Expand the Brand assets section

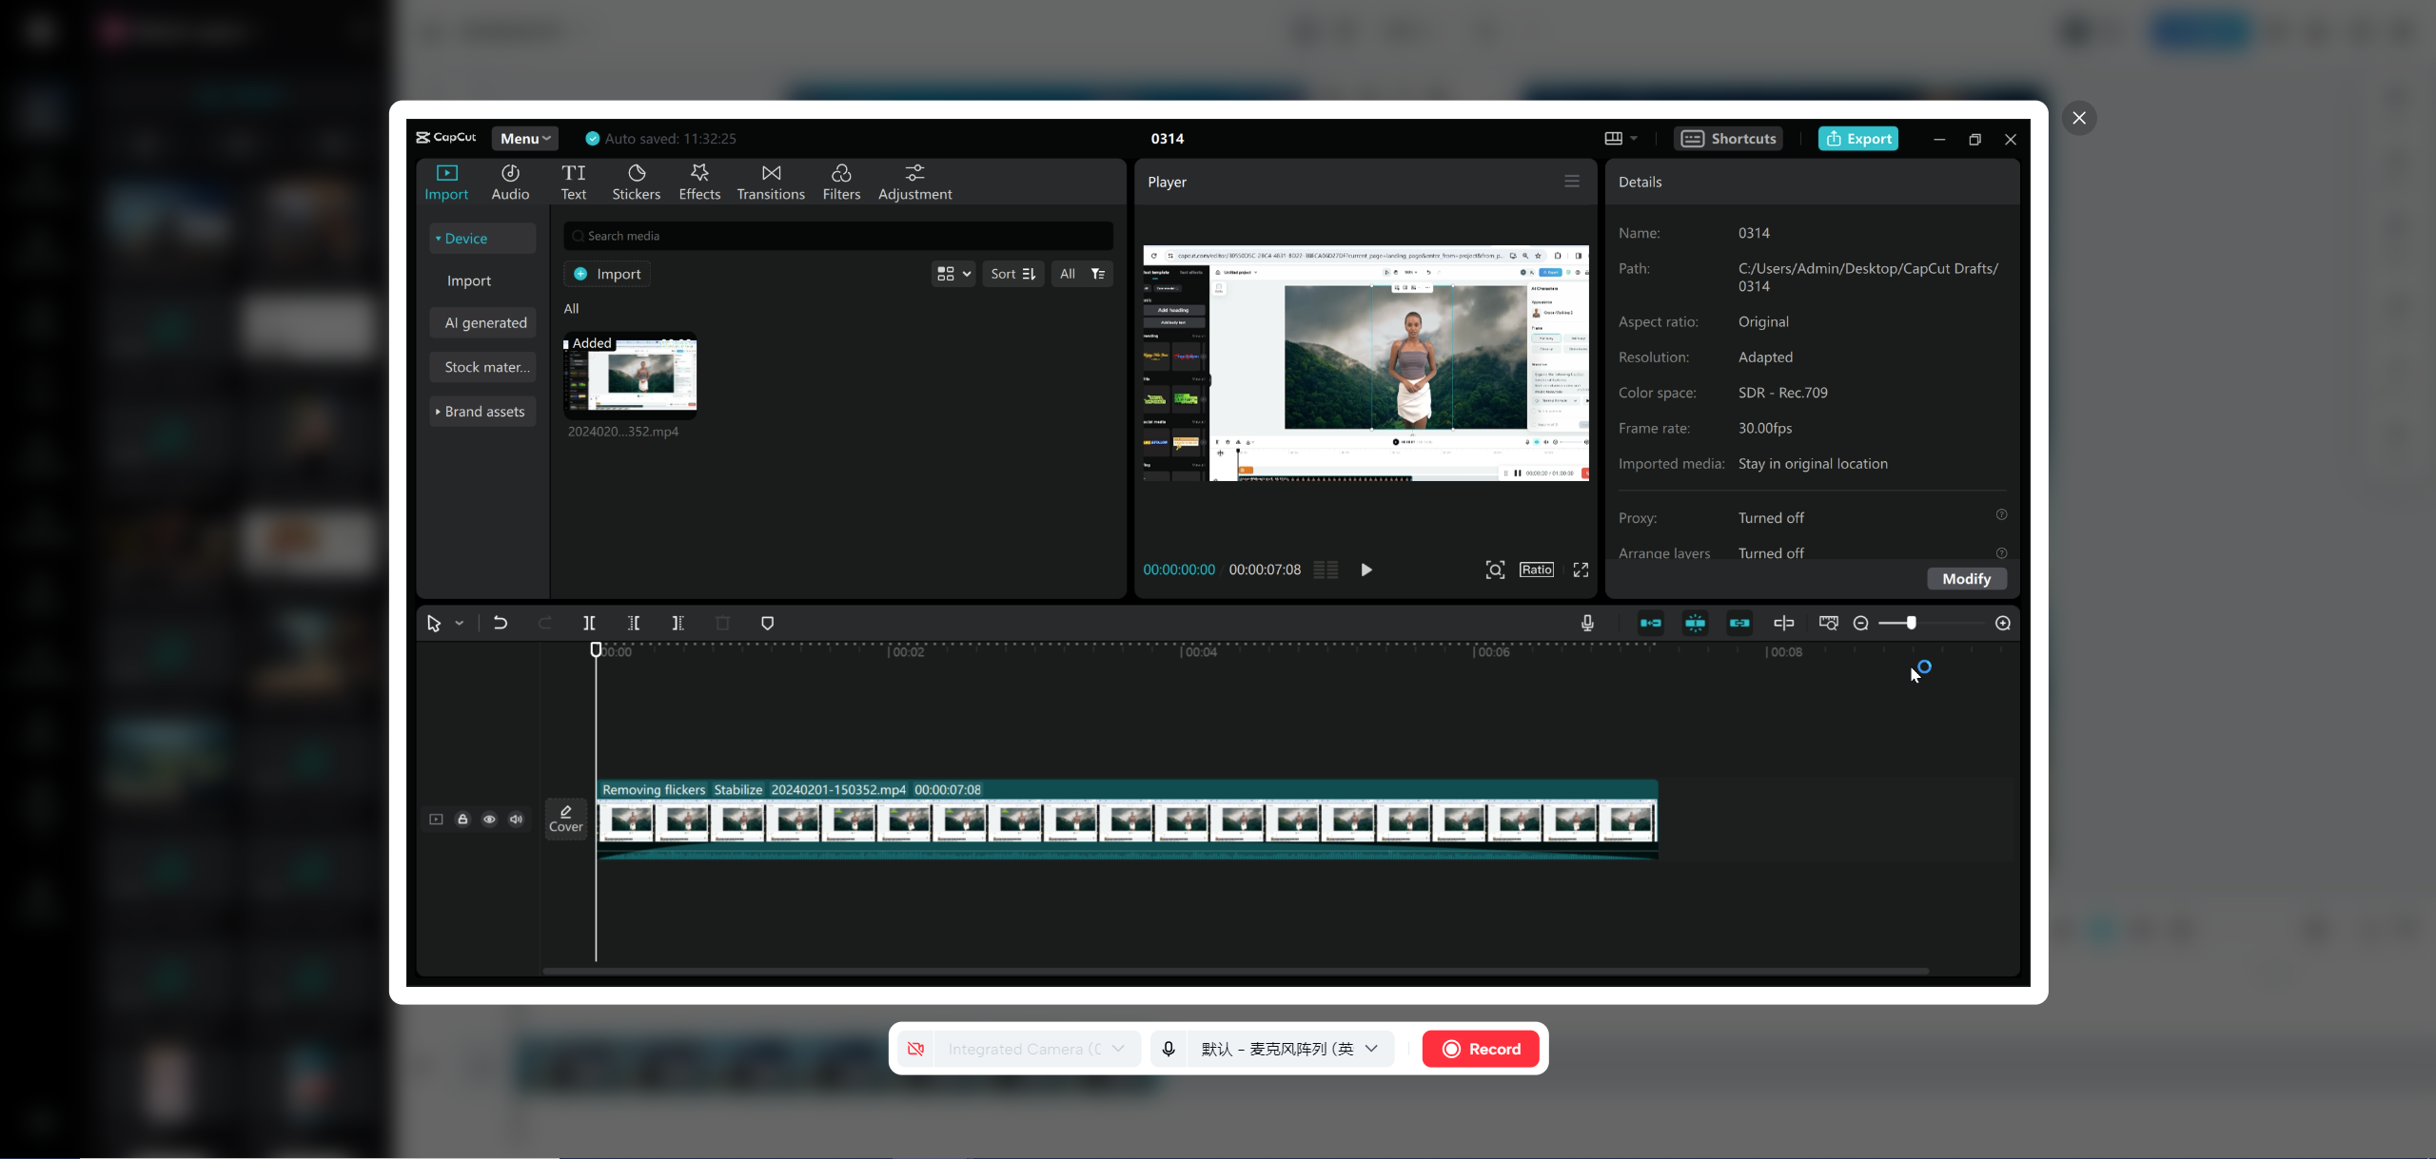point(482,411)
